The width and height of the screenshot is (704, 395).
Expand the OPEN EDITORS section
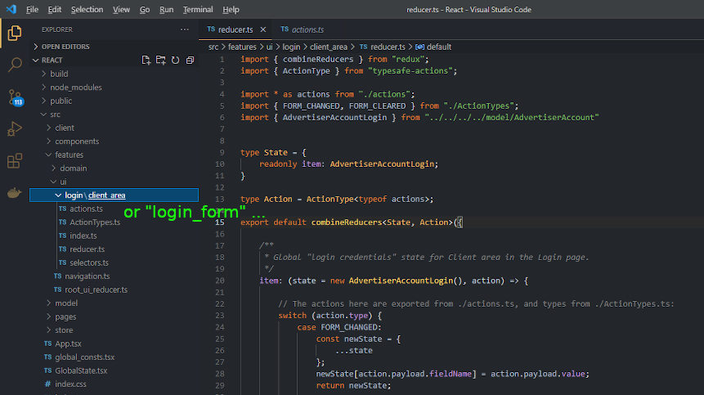pos(65,47)
